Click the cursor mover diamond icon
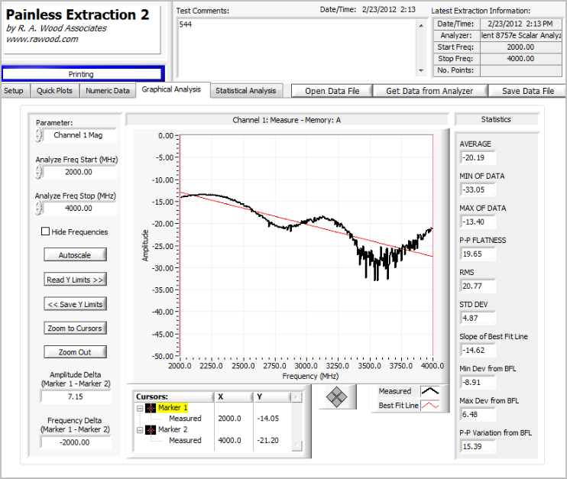 coord(337,397)
